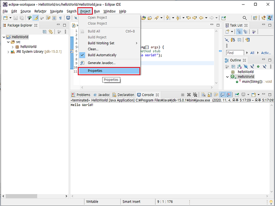Screen dimensions: 275x206
Task: Select Properties in the Project menu
Action: (x=109, y=71)
